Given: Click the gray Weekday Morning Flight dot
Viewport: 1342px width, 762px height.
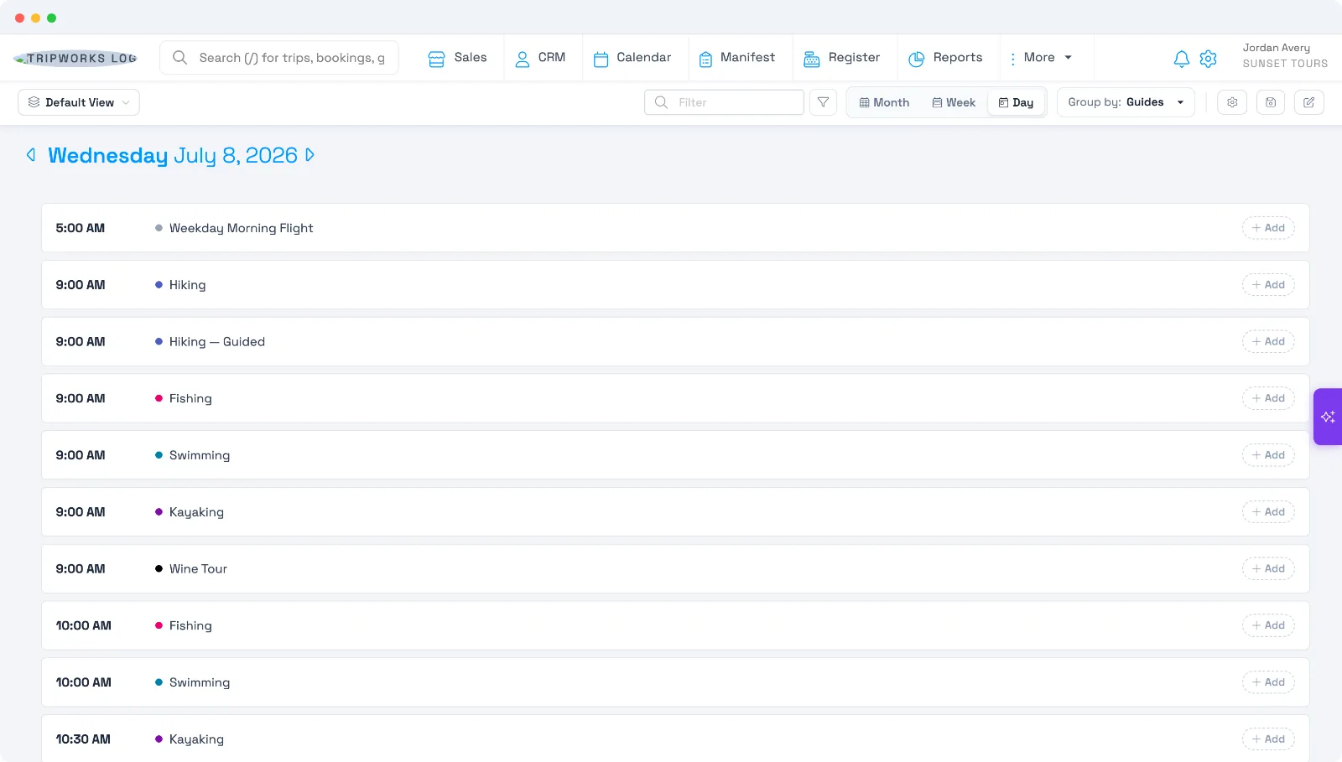Looking at the screenshot, I should click(x=159, y=228).
